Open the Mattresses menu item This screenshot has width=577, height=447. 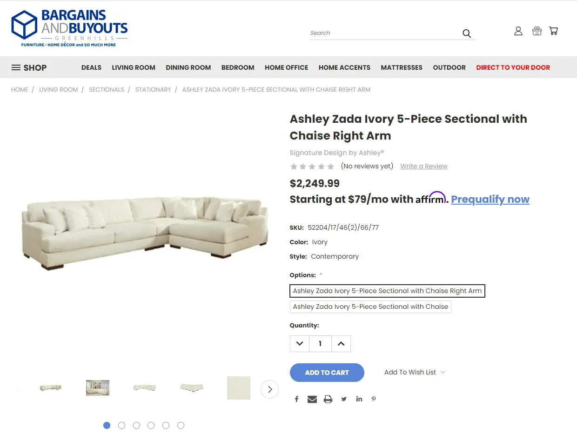(x=402, y=68)
